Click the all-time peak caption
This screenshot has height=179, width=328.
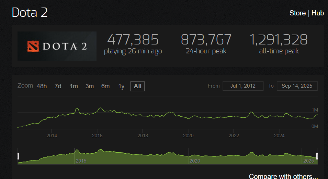(x=279, y=51)
